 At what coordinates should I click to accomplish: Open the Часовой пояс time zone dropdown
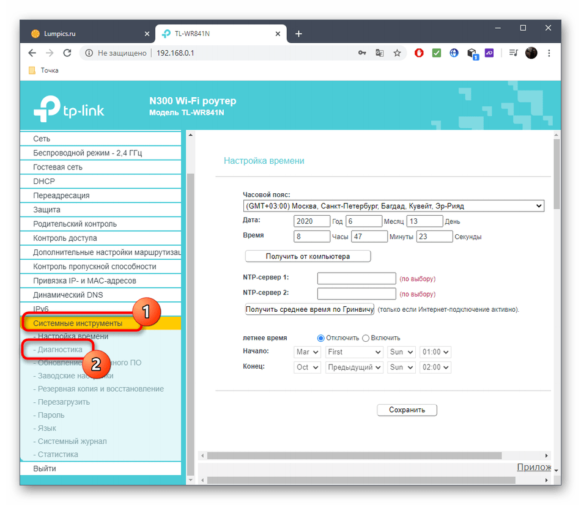coord(393,206)
